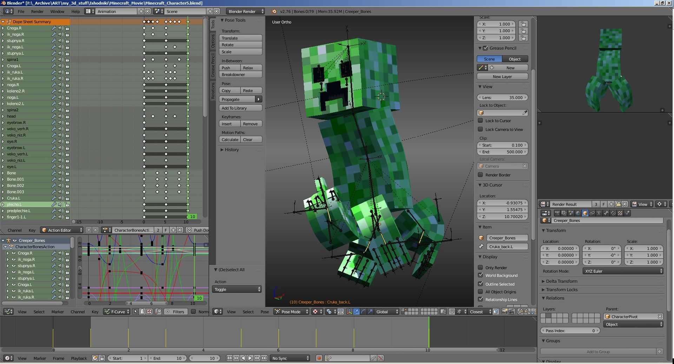Click the Propagate pose button

pyautogui.click(x=237, y=99)
